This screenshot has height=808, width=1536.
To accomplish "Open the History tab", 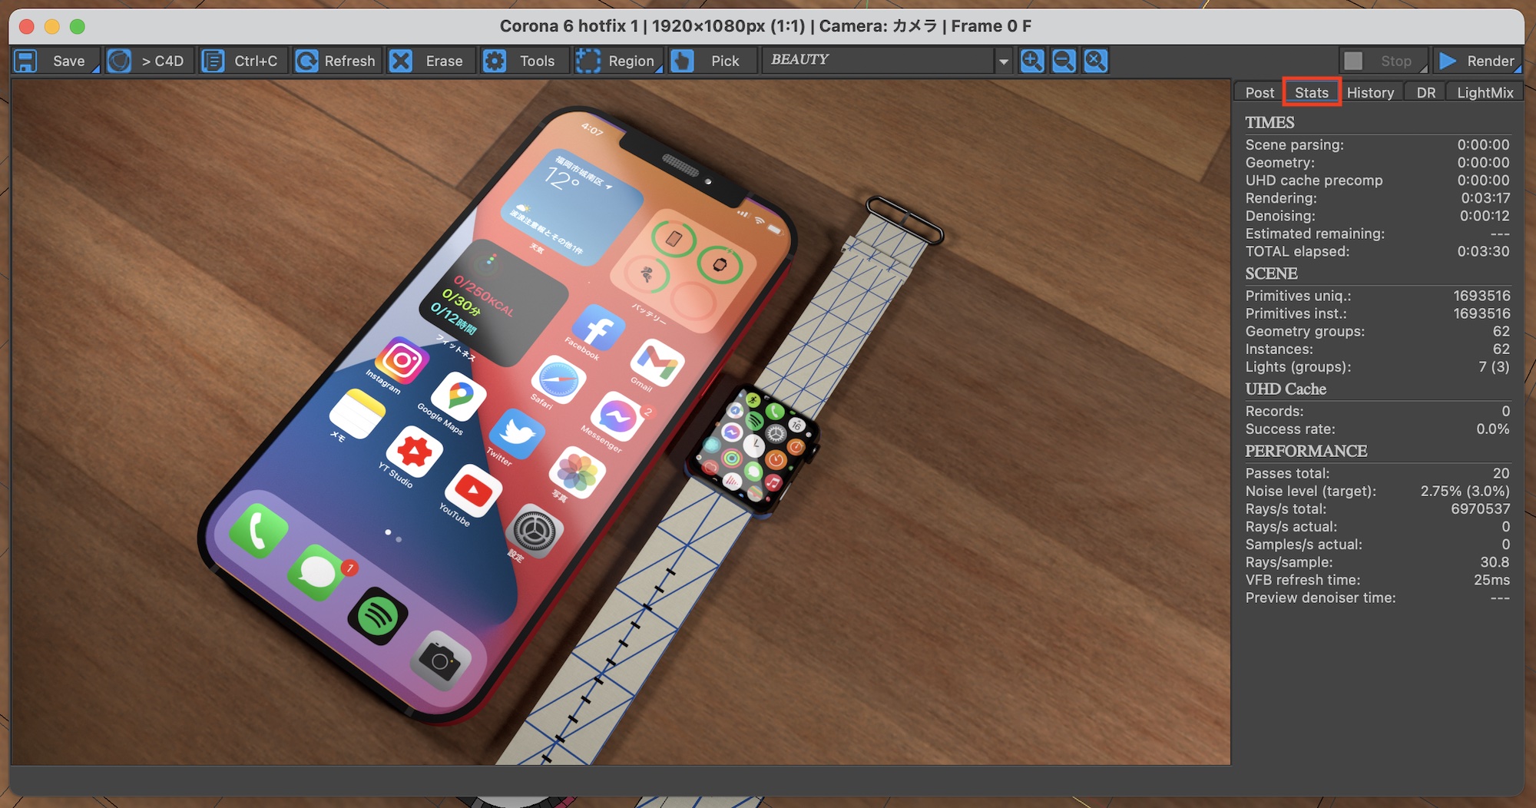I will coord(1370,93).
